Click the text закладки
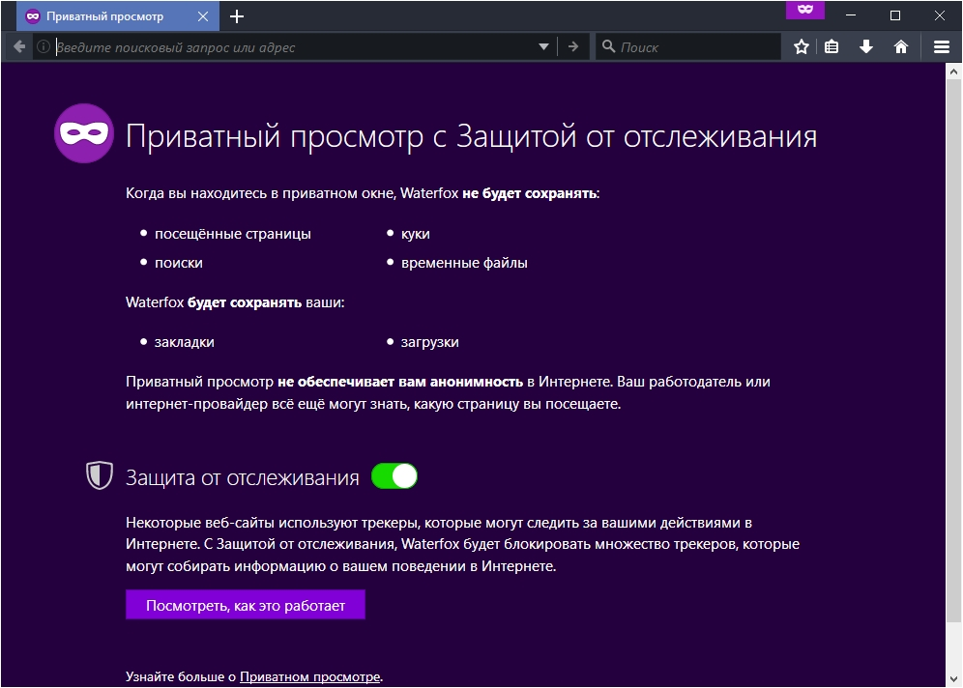 185,342
